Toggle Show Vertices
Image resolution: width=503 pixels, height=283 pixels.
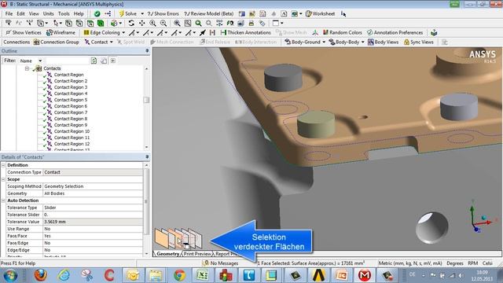24,32
